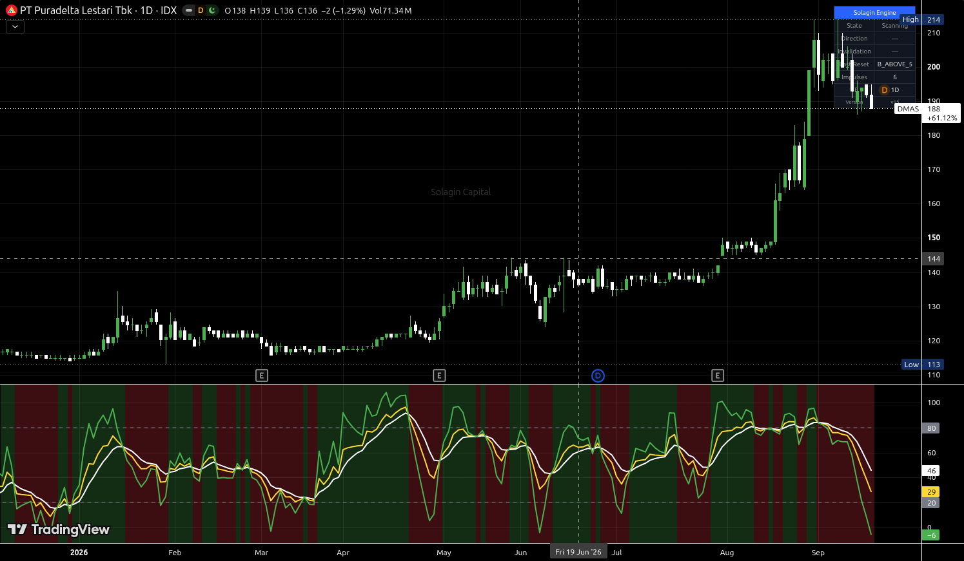The width and height of the screenshot is (964, 561).
Task: Click the oscillator 20 level label
Action: 931,503
